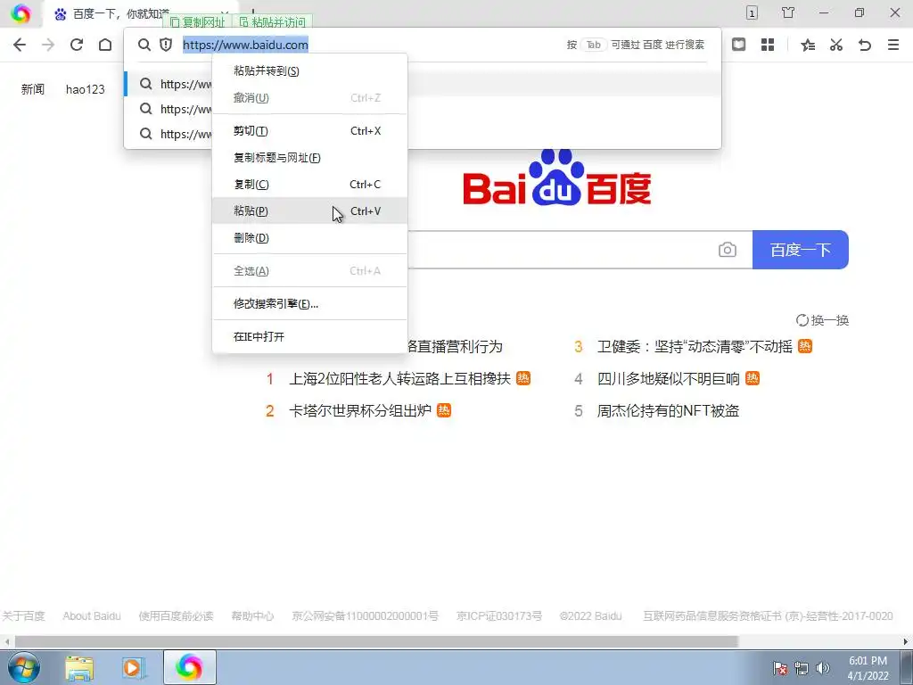Click the action center flag icon
Image resolution: width=913 pixels, height=685 pixels.
click(x=779, y=668)
